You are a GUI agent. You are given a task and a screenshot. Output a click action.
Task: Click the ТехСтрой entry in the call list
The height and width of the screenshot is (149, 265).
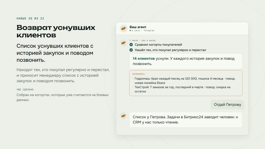tap(182, 89)
